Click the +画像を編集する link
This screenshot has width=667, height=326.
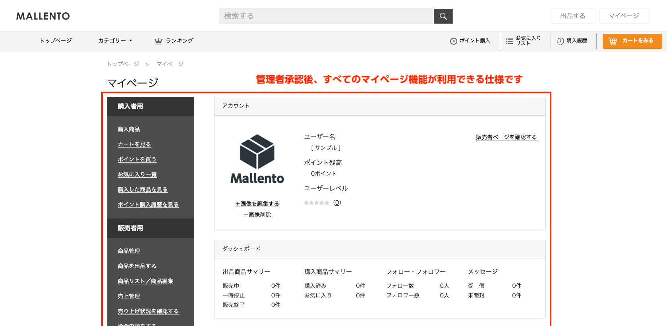click(257, 204)
